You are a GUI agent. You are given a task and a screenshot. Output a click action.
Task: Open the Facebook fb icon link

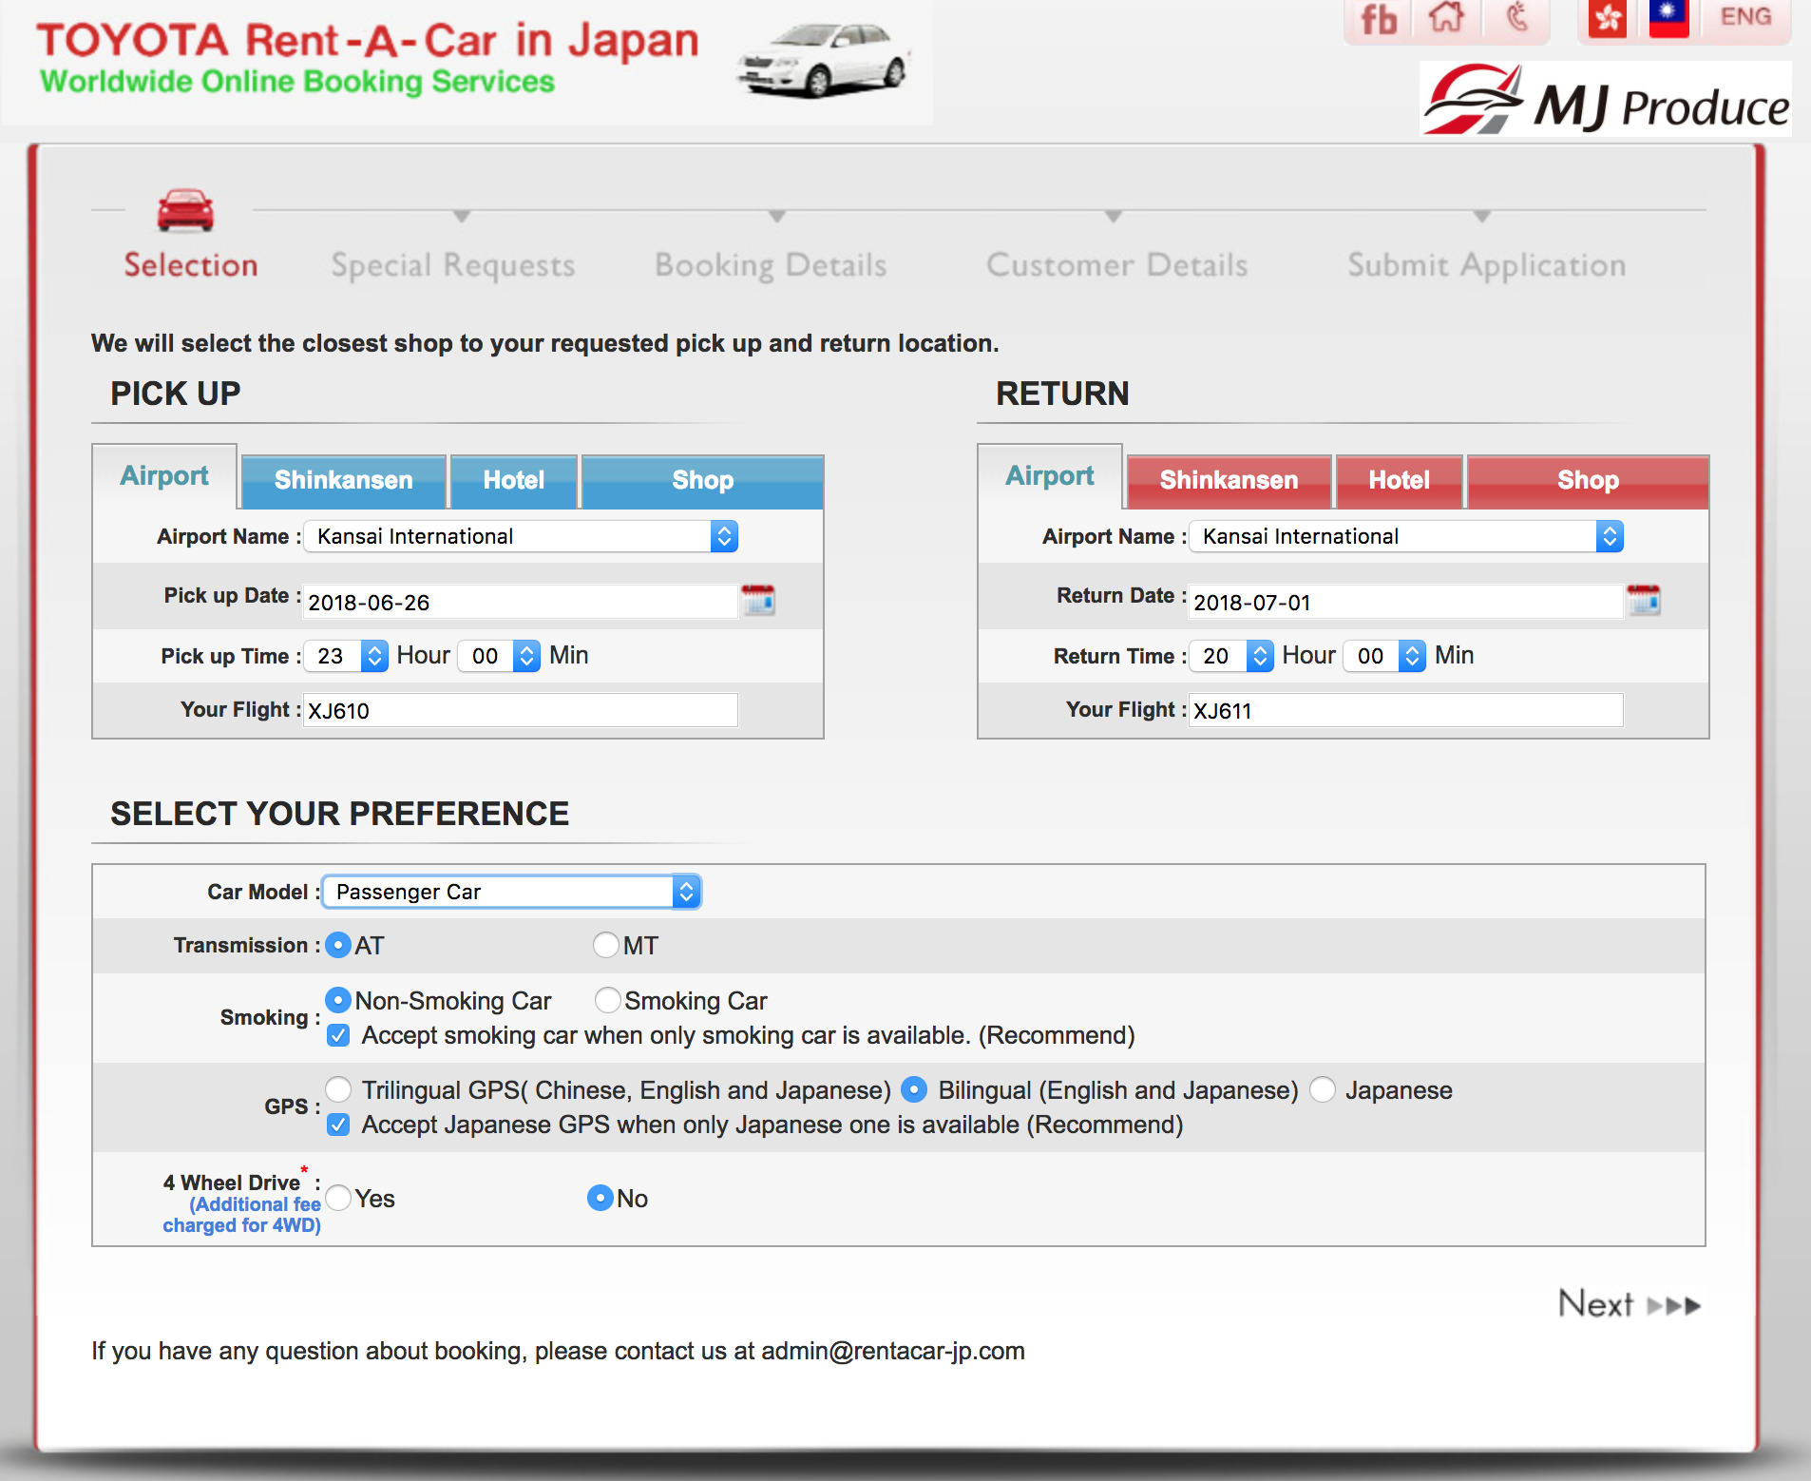point(1378,19)
